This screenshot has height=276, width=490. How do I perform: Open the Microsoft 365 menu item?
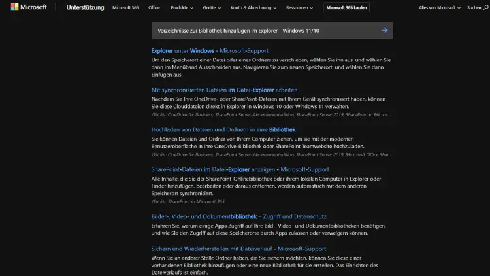(x=125, y=7)
